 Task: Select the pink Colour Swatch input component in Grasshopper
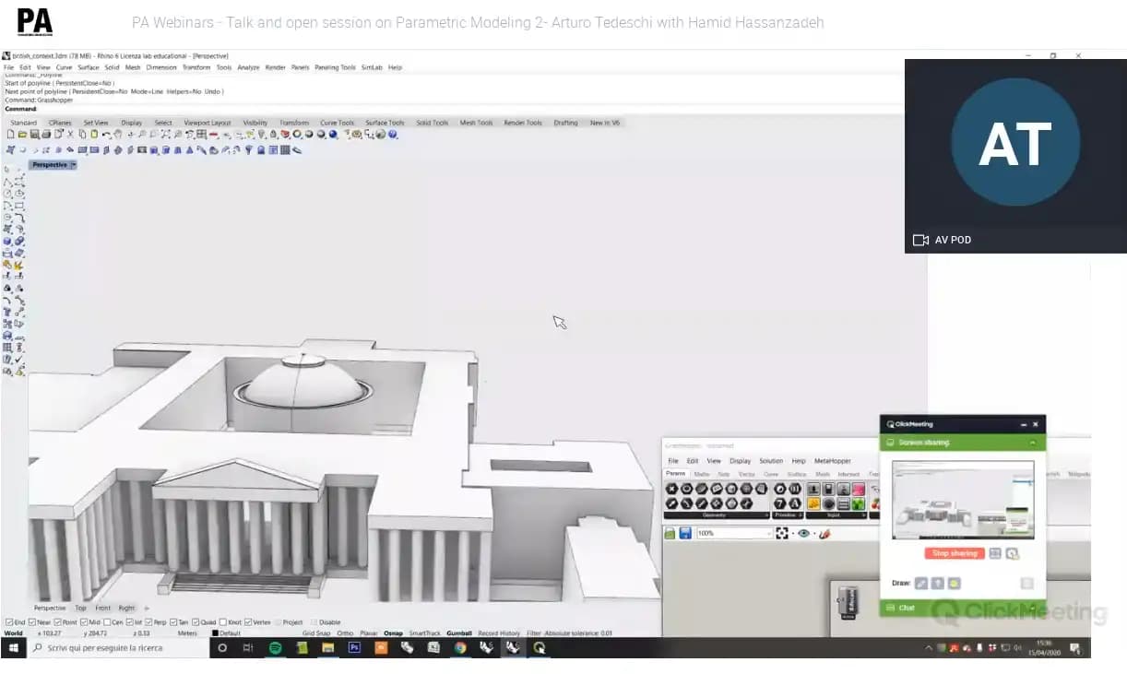coord(859,489)
